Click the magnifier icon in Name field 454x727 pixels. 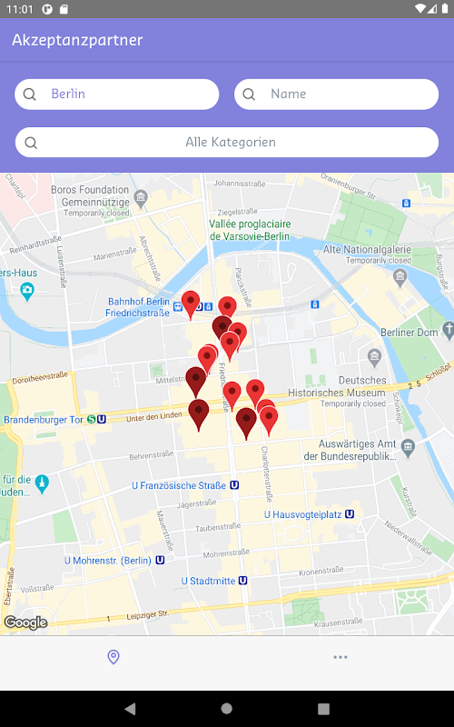pos(249,95)
